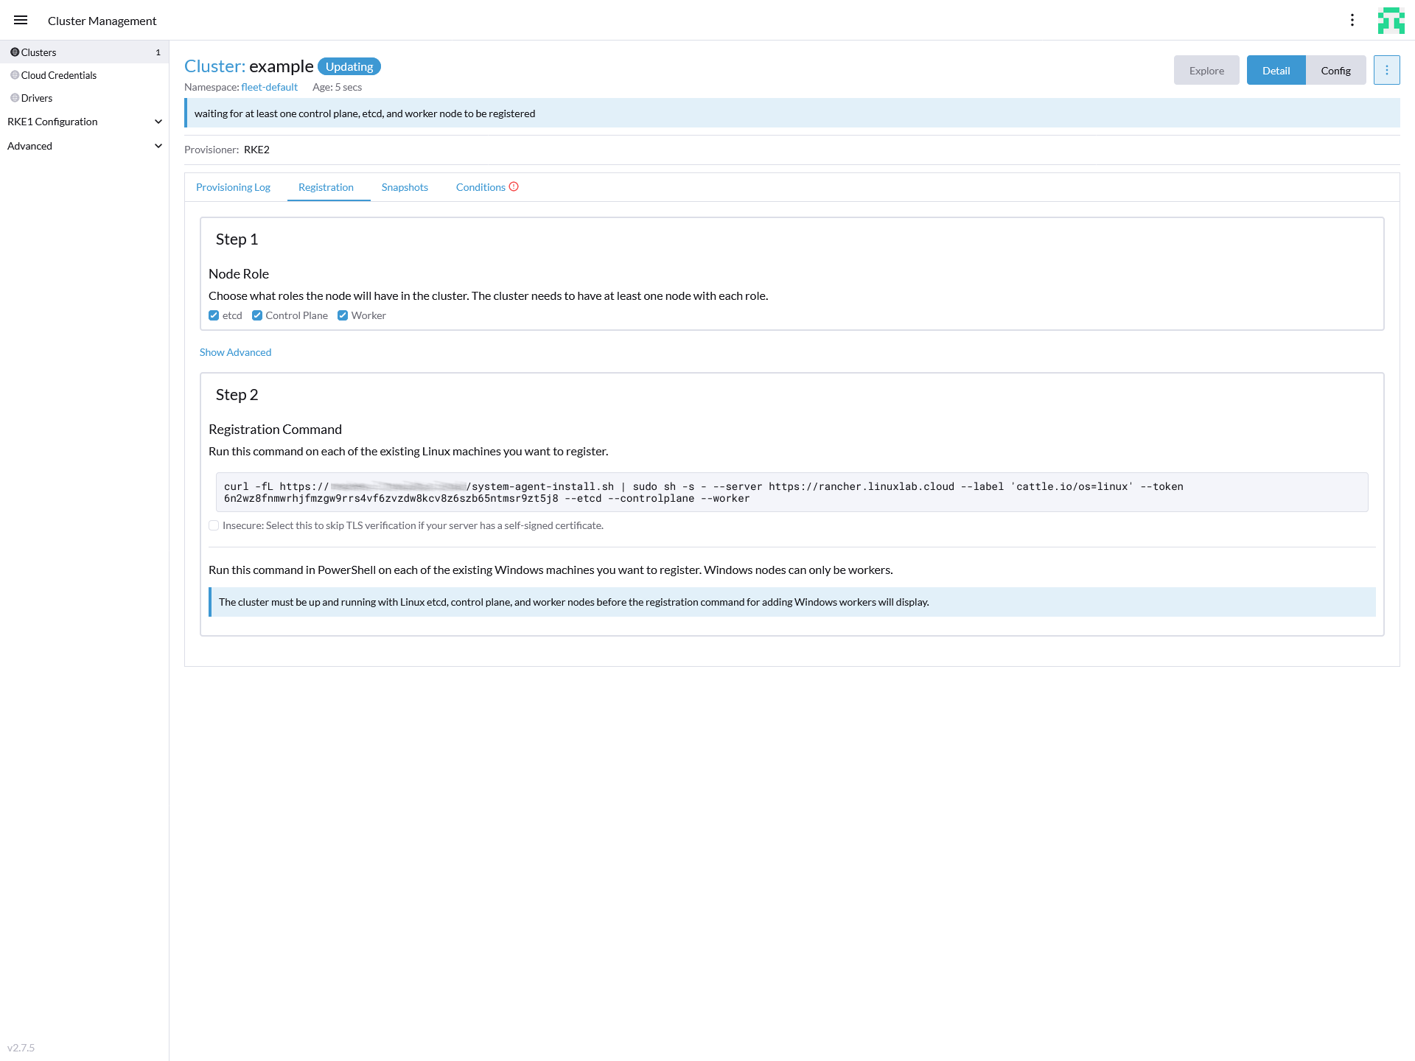Disable the Control Plane role
Viewport: 1415px width, 1061px height.
click(x=257, y=315)
